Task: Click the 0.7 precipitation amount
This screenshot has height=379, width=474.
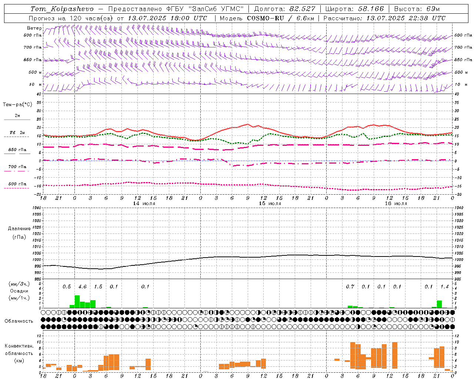Action: (350, 287)
